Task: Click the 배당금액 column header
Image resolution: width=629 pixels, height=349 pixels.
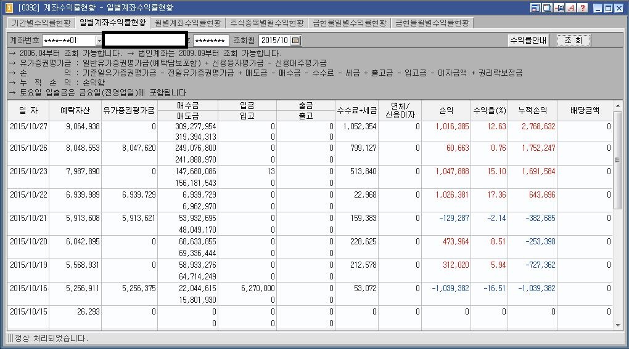Action: (585, 110)
